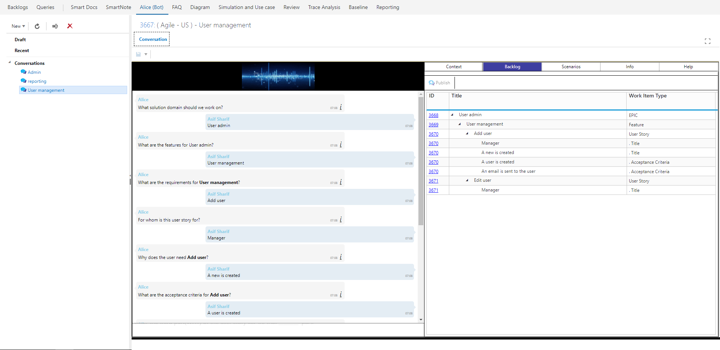
Task: Click the Title column header
Action: coord(538,100)
